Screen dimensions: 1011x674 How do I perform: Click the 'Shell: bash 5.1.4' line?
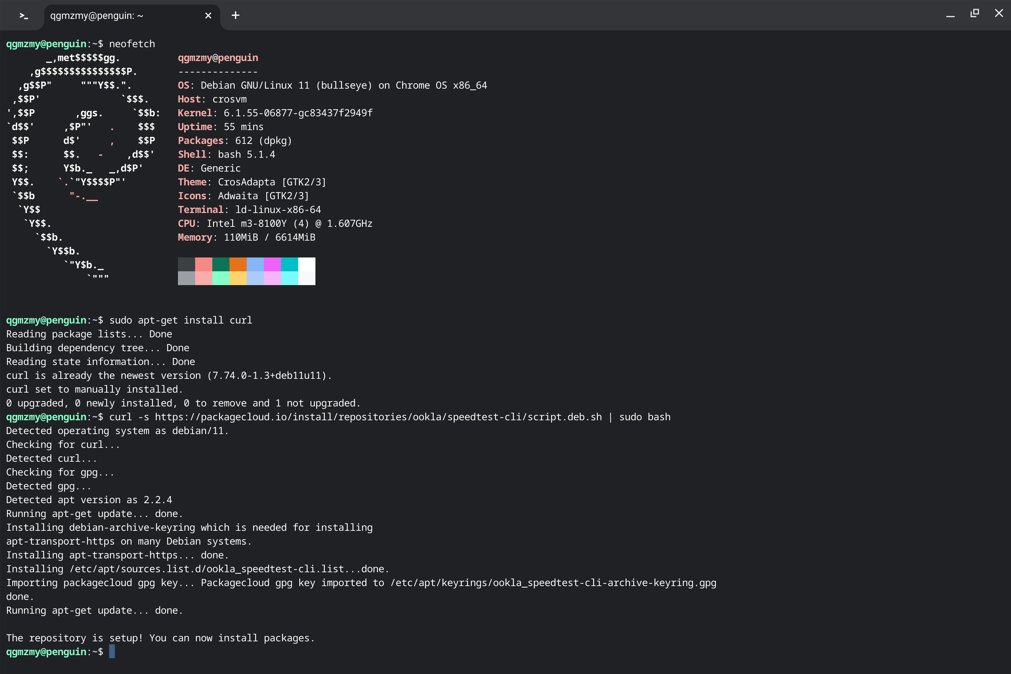pos(226,154)
